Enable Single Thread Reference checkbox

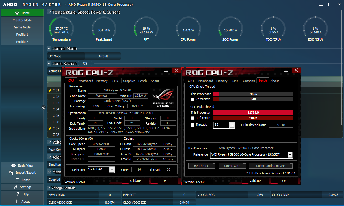pyautogui.click(x=192, y=99)
